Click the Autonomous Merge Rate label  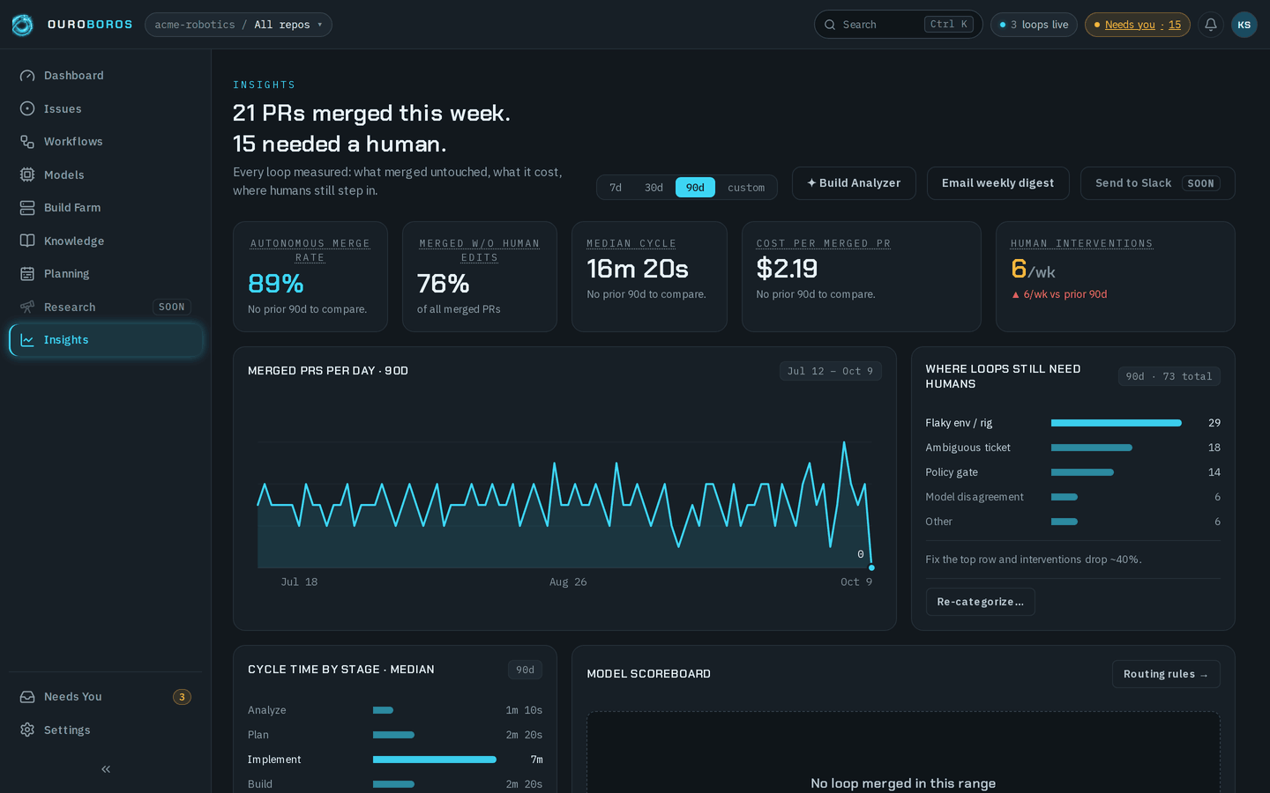pyautogui.click(x=310, y=250)
